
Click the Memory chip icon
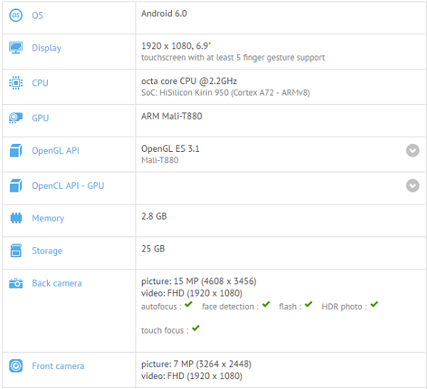16,218
